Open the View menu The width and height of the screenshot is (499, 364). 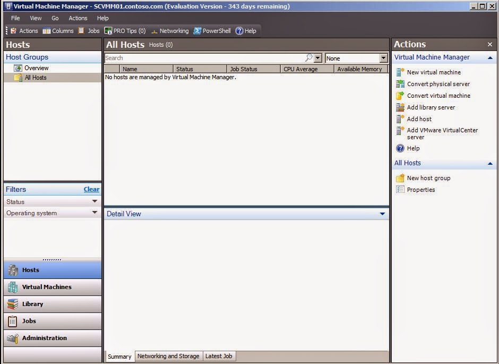point(36,18)
